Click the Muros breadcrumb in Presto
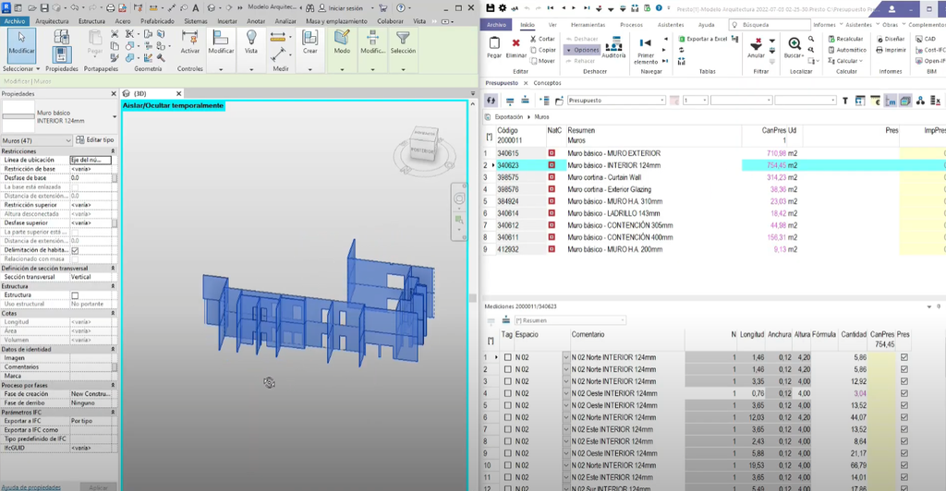The image size is (946, 491). coord(541,117)
